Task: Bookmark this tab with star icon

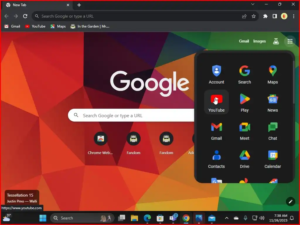Action: tap(253, 16)
